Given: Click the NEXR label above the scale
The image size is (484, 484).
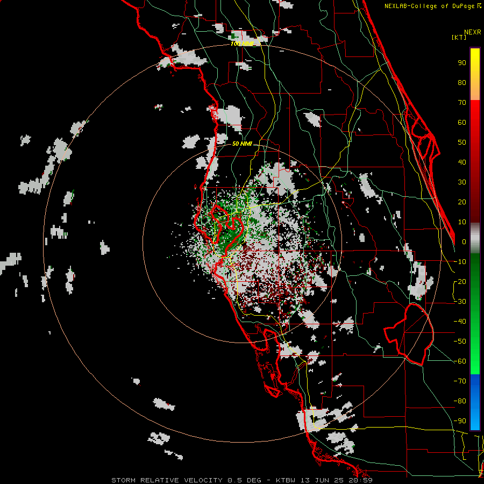Looking at the screenshot, I should pyautogui.click(x=473, y=32).
